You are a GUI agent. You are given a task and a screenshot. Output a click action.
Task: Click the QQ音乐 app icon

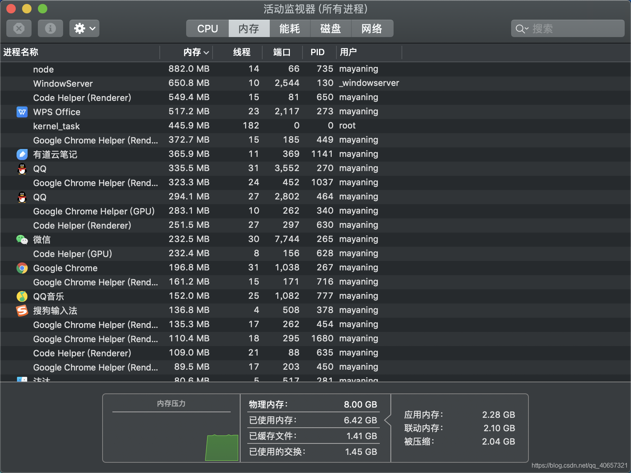click(22, 296)
